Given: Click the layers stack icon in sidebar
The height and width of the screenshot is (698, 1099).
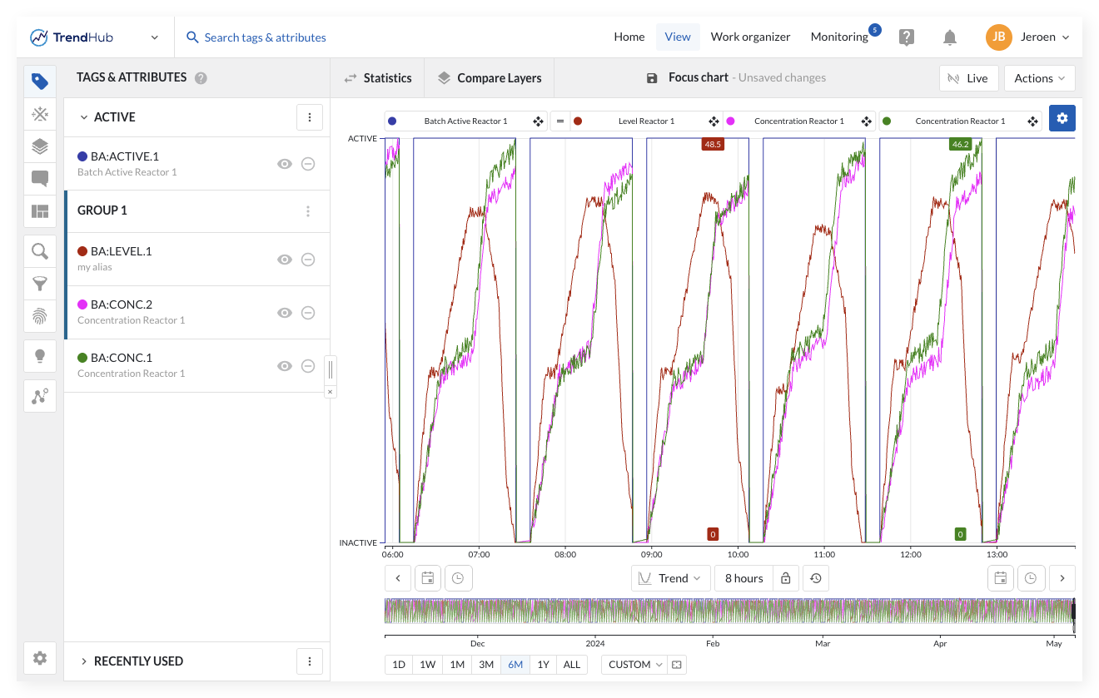Looking at the screenshot, I should (x=40, y=146).
